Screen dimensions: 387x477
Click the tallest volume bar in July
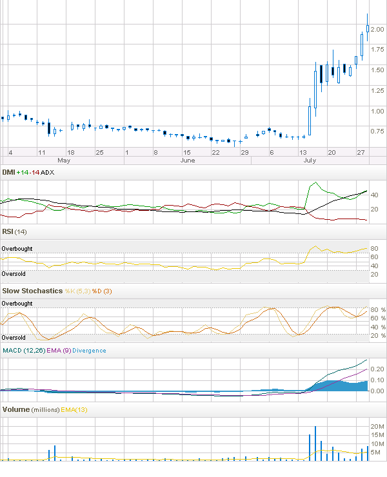point(315,443)
